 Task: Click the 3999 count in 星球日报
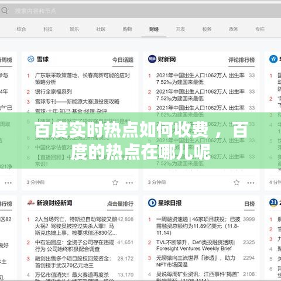click(249, 220)
